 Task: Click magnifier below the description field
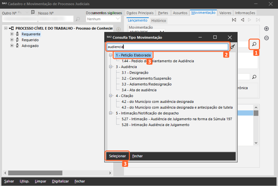pos(254,77)
